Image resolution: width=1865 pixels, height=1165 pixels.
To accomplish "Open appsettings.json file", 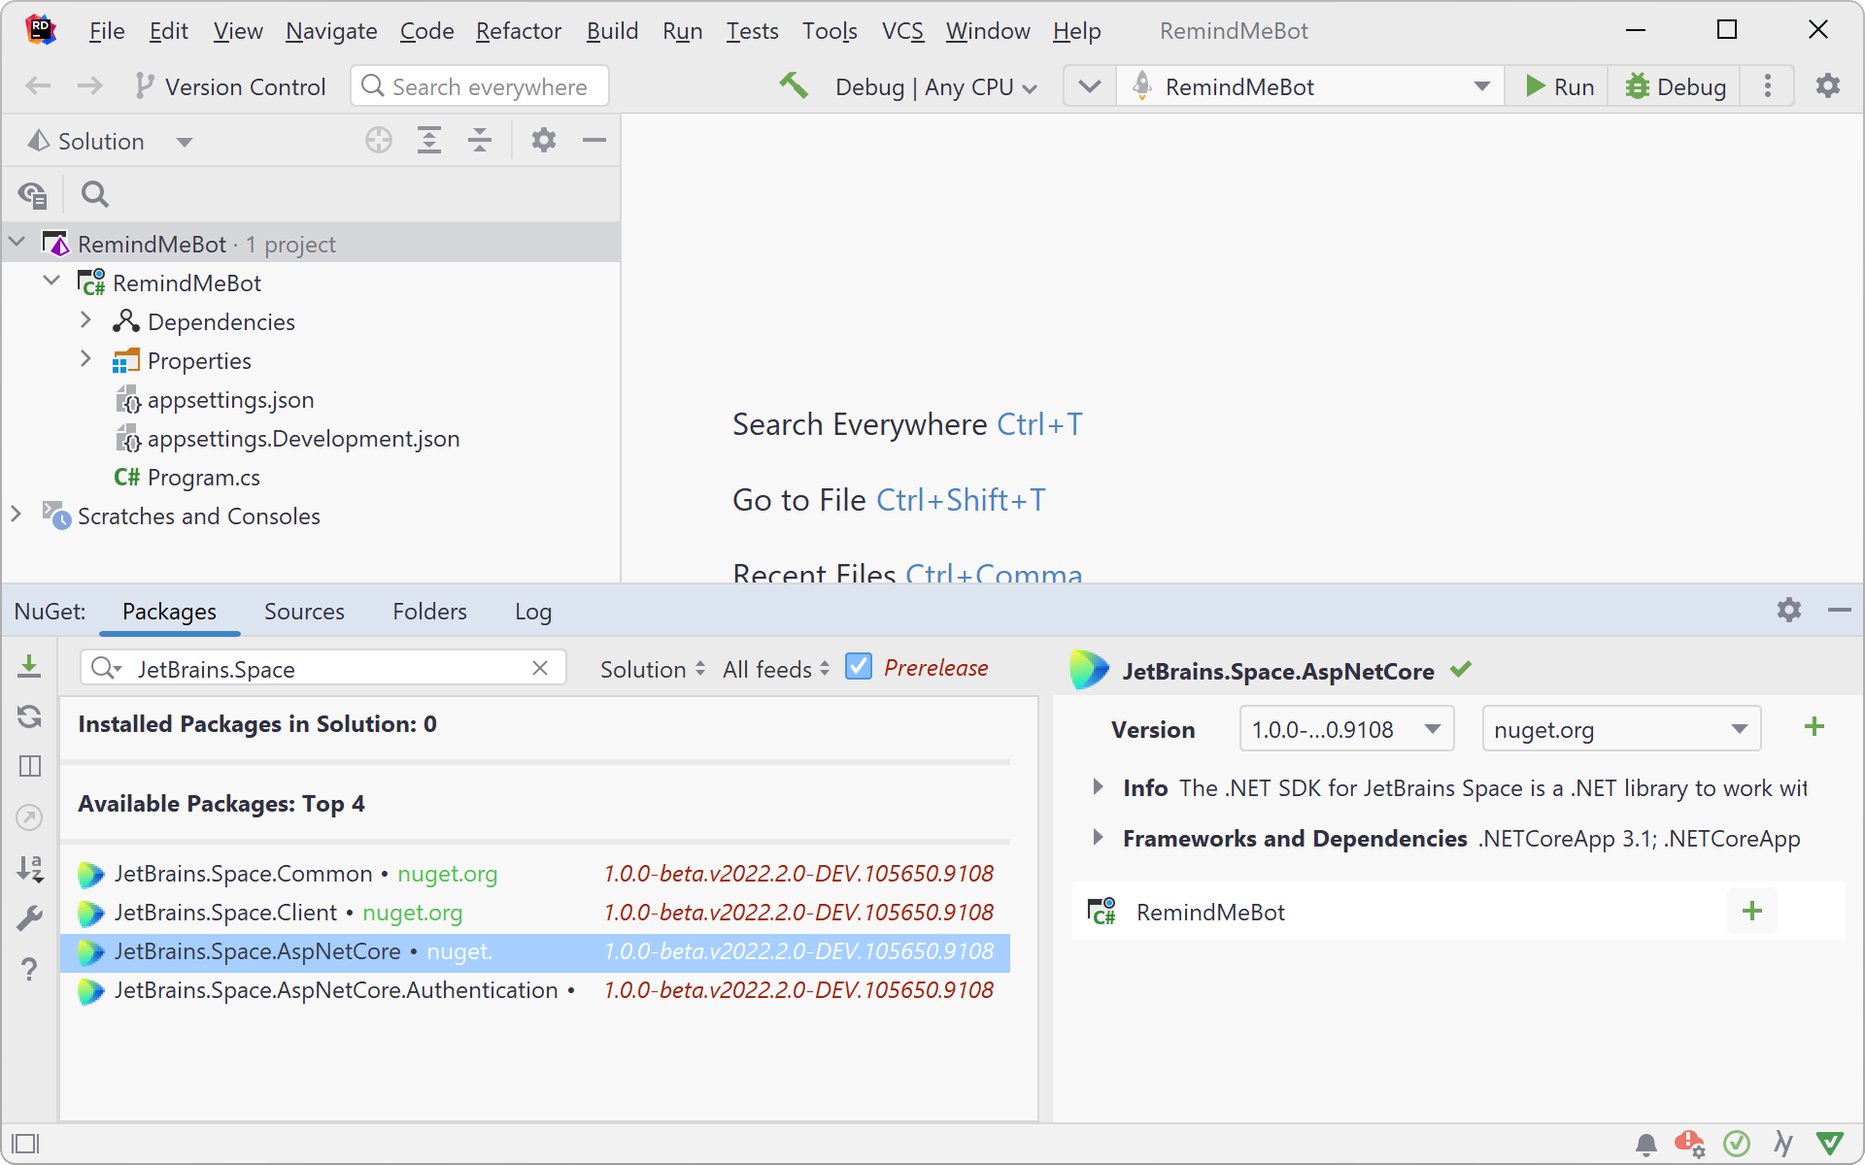I will pos(215,399).
